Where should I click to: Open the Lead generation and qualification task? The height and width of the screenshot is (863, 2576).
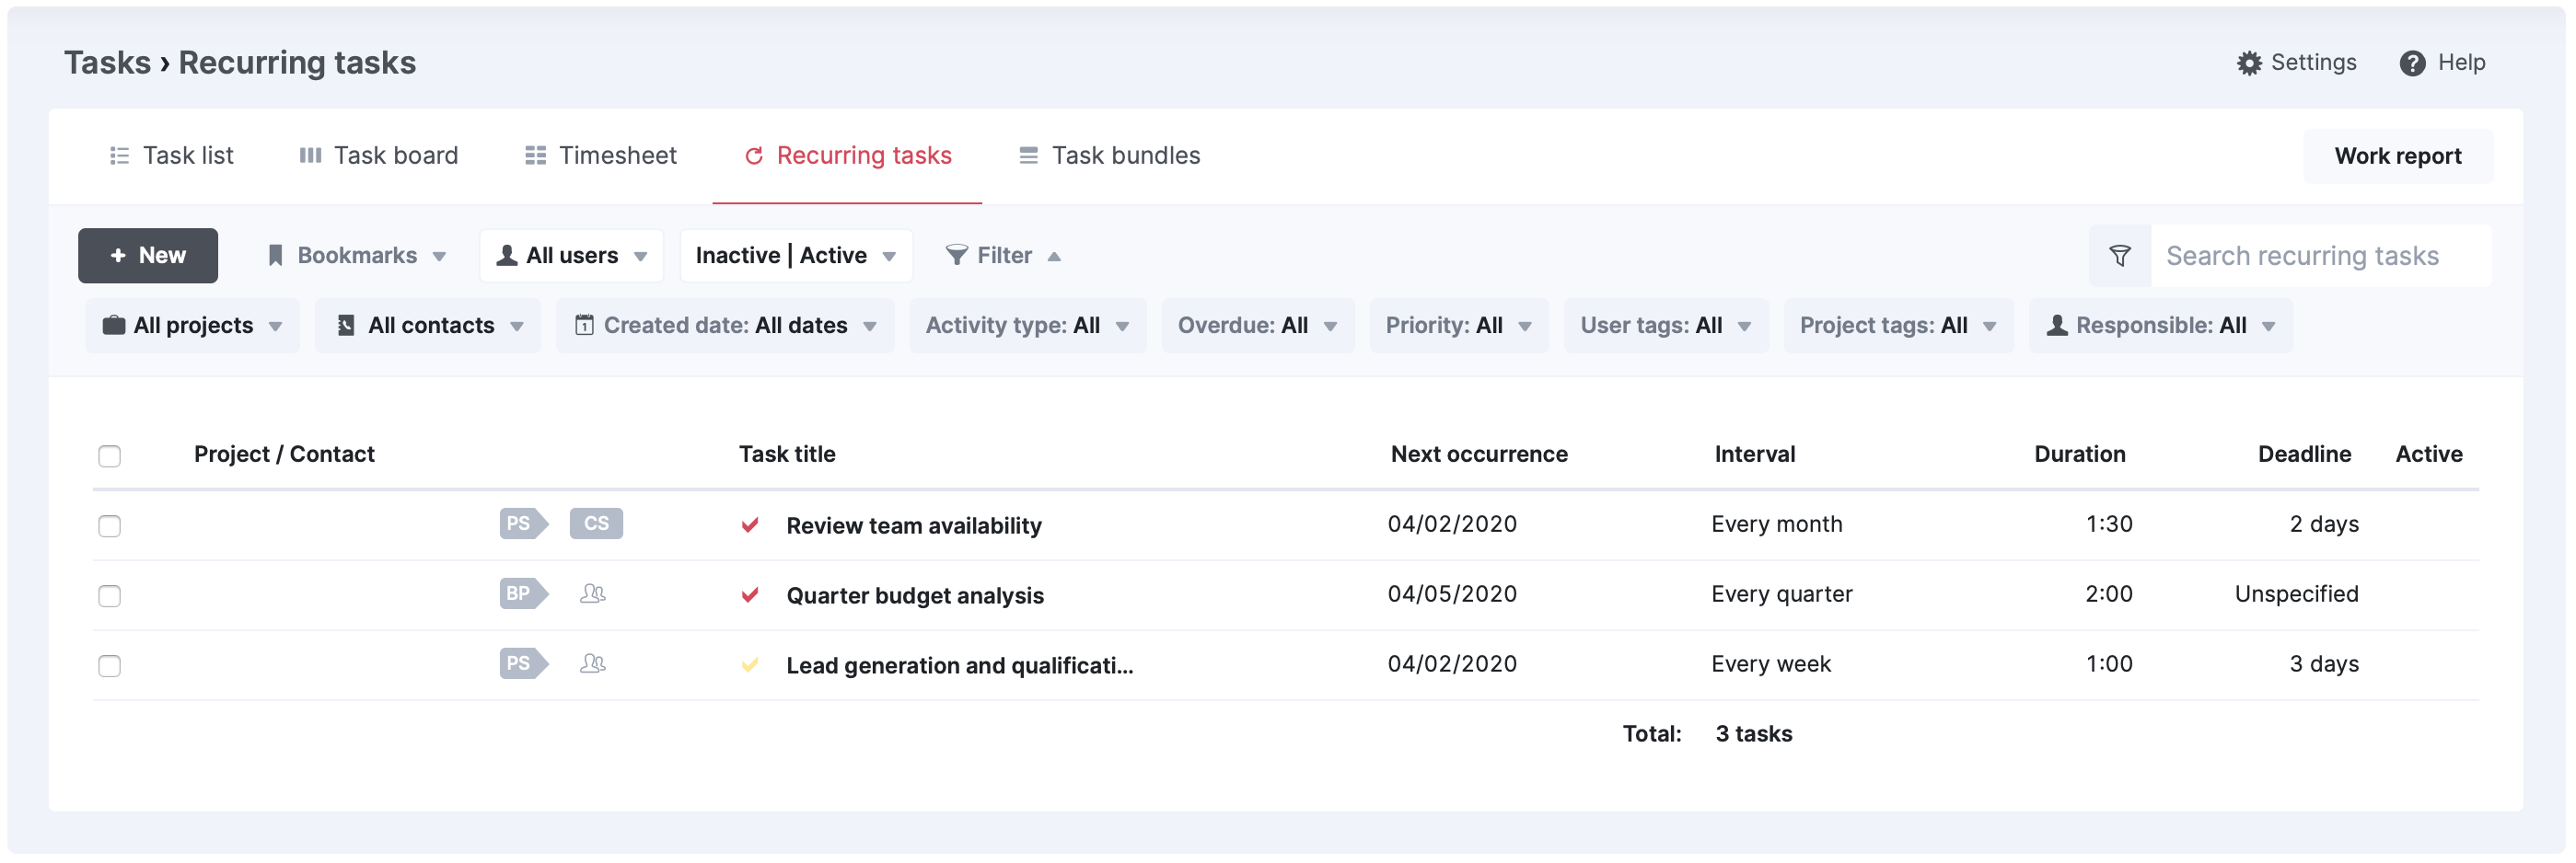click(x=960, y=665)
